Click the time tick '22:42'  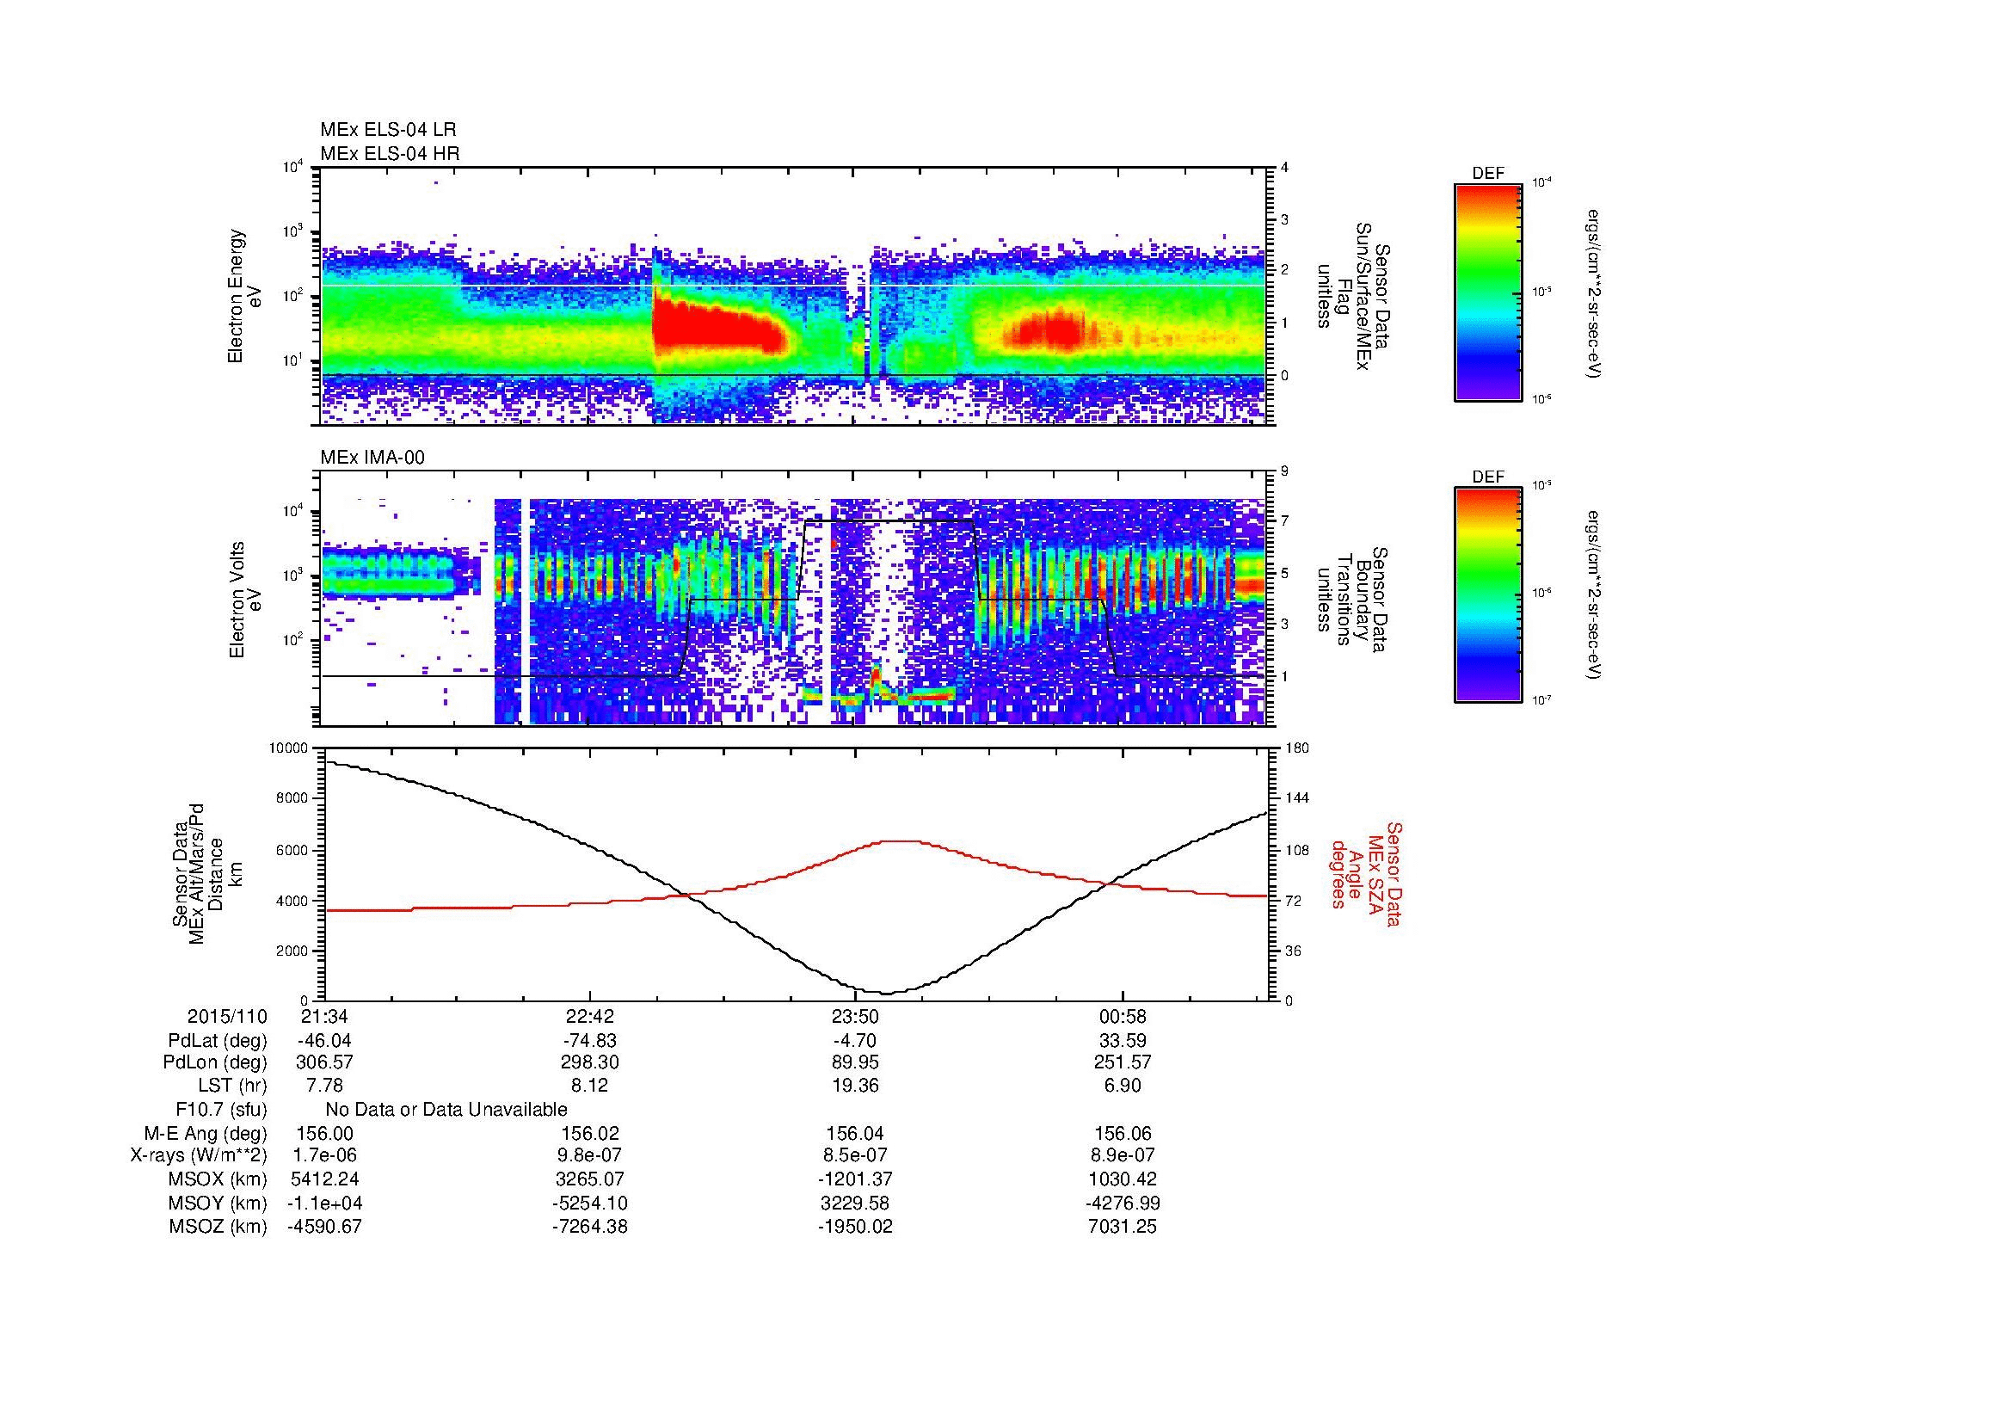pos(591,1016)
